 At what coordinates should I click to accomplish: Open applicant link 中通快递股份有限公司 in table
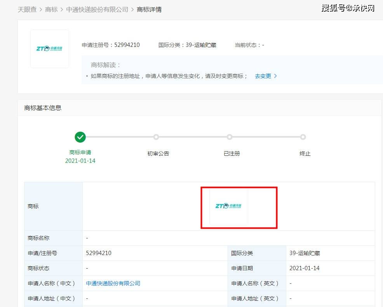coord(113,283)
